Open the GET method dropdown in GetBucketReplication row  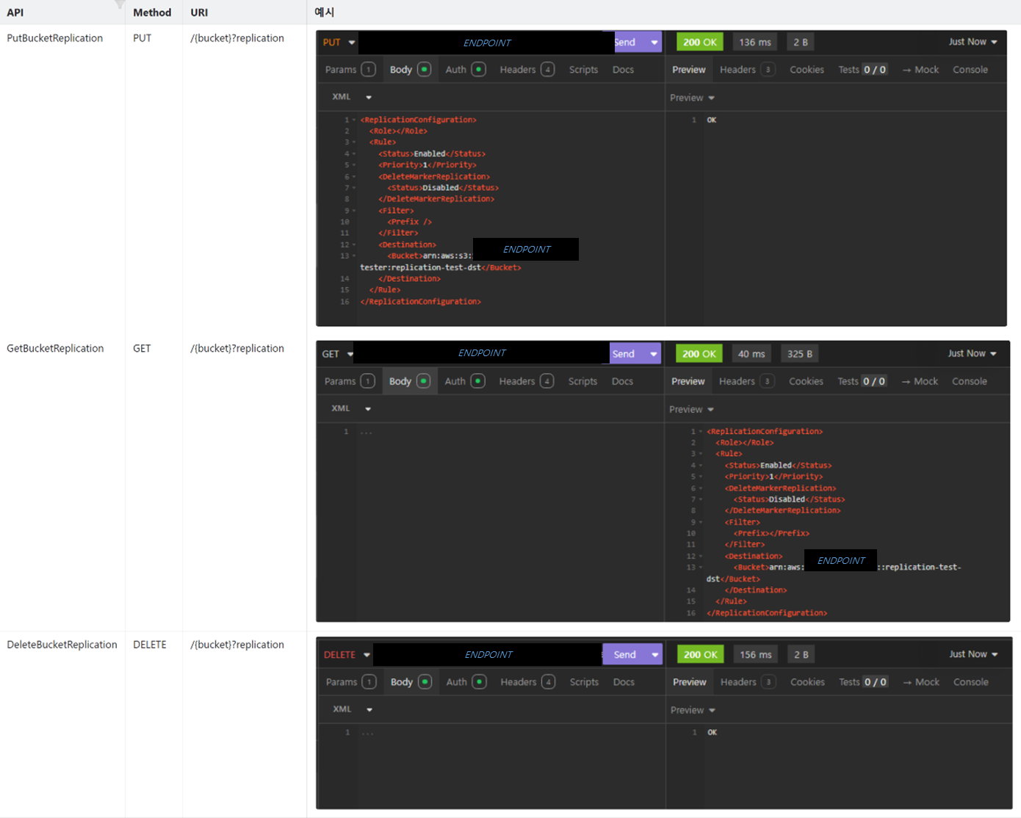click(x=337, y=354)
